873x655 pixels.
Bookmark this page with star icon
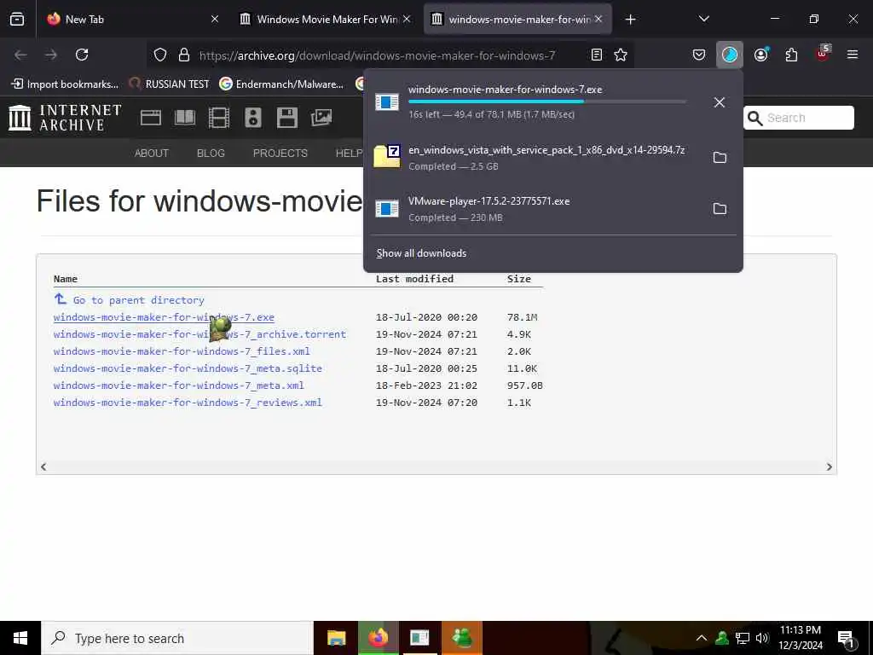pyautogui.click(x=621, y=55)
